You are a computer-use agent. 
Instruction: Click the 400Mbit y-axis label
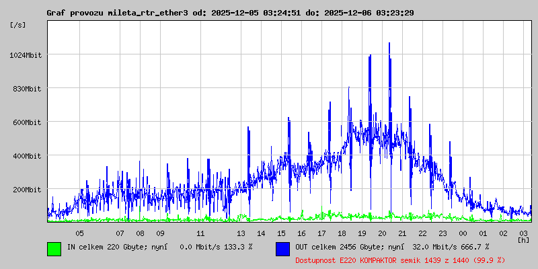(x=28, y=156)
